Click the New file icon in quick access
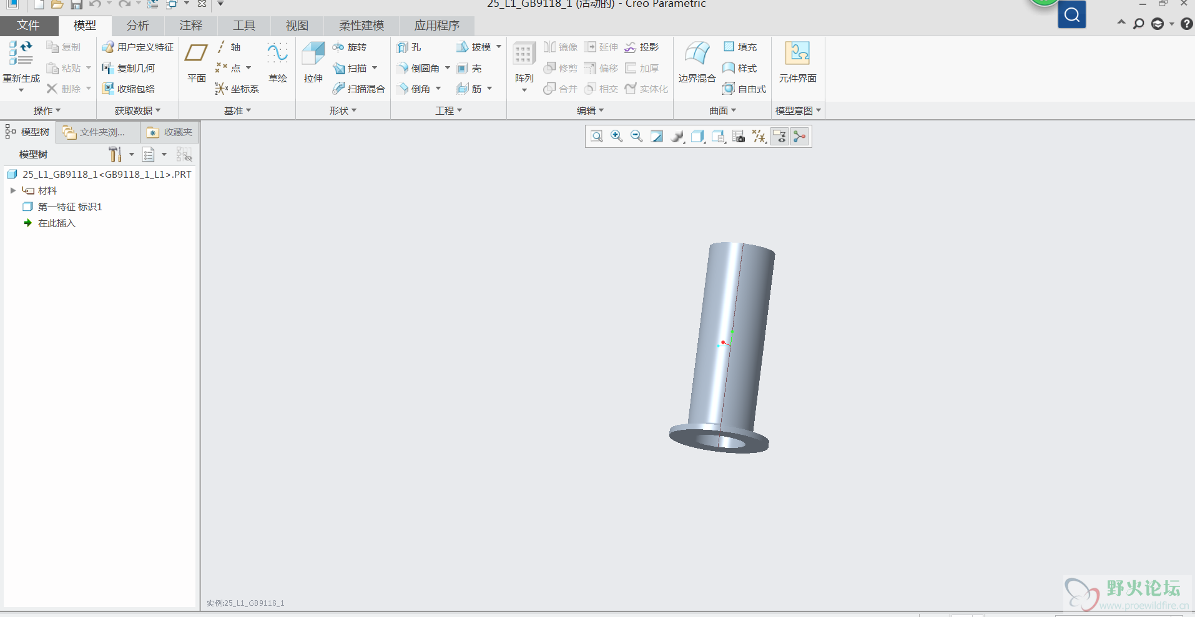The height and width of the screenshot is (617, 1195). point(39,4)
